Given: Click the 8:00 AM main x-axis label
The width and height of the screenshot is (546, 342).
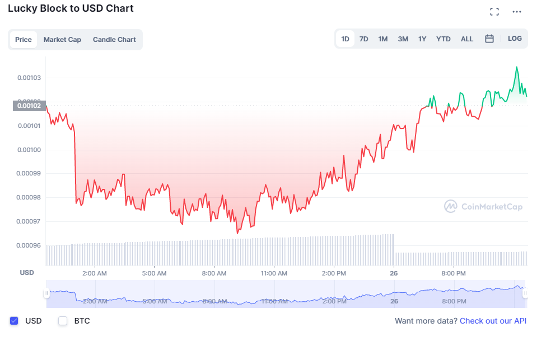Looking at the screenshot, I should [214, 273].
